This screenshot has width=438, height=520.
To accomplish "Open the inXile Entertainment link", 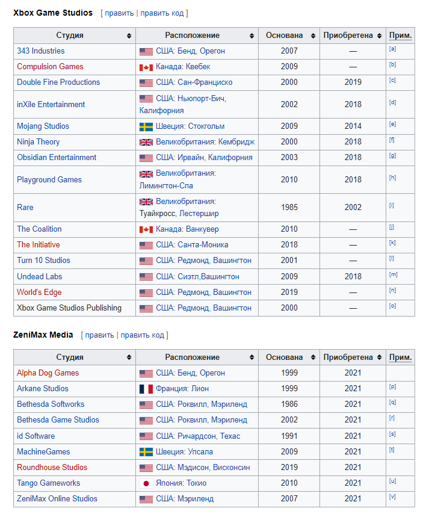I will 51,105.
